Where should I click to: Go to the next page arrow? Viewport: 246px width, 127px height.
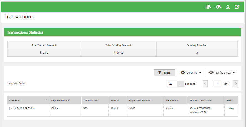click(x=235, y=84)
